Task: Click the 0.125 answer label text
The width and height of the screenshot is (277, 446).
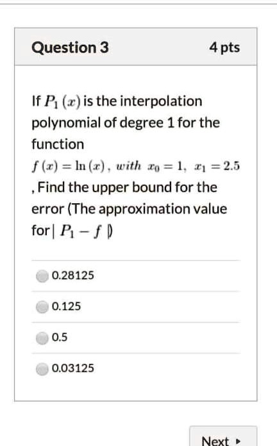Action: click(66, 306)
